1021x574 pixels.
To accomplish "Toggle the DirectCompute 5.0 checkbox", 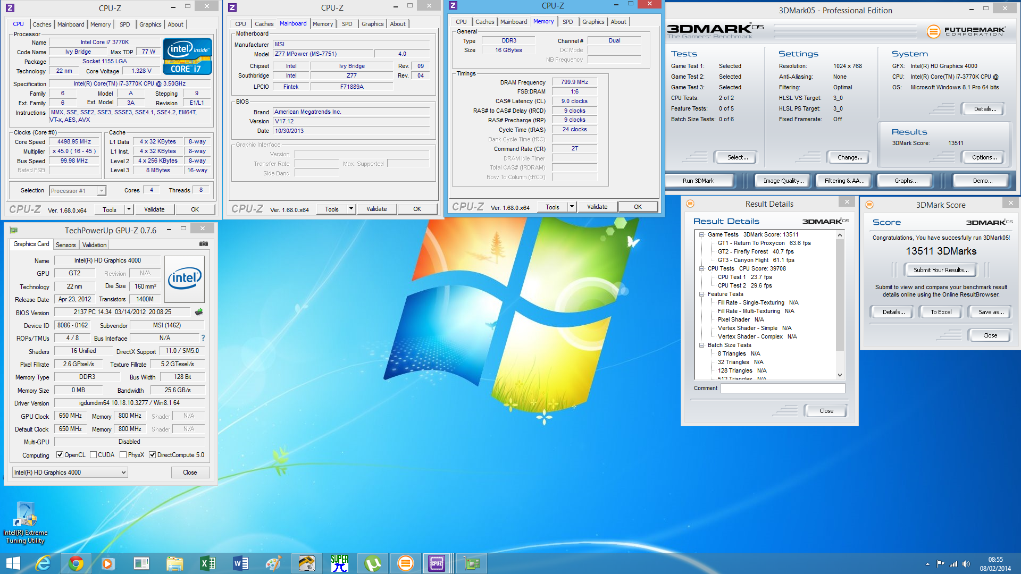I will click(x=153, y=455).
